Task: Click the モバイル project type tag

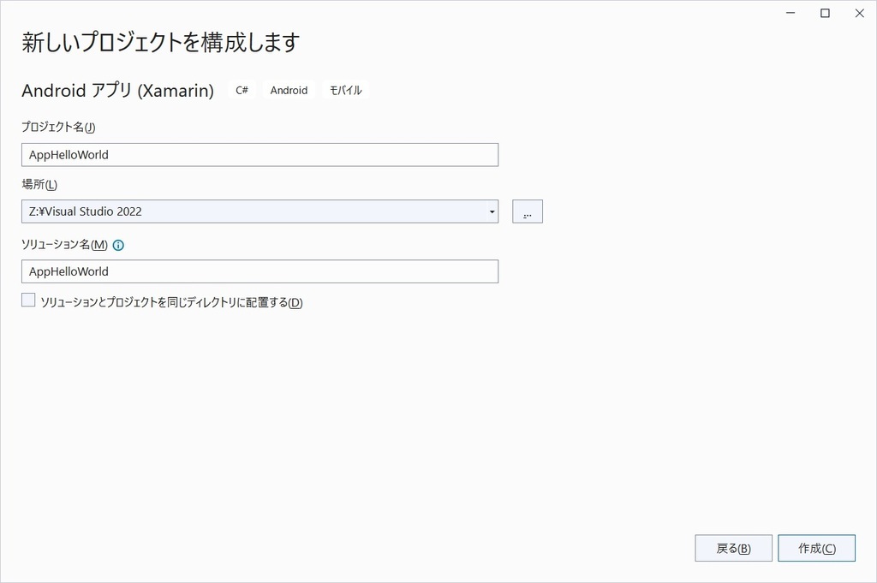Action: (x=345, y=90)
